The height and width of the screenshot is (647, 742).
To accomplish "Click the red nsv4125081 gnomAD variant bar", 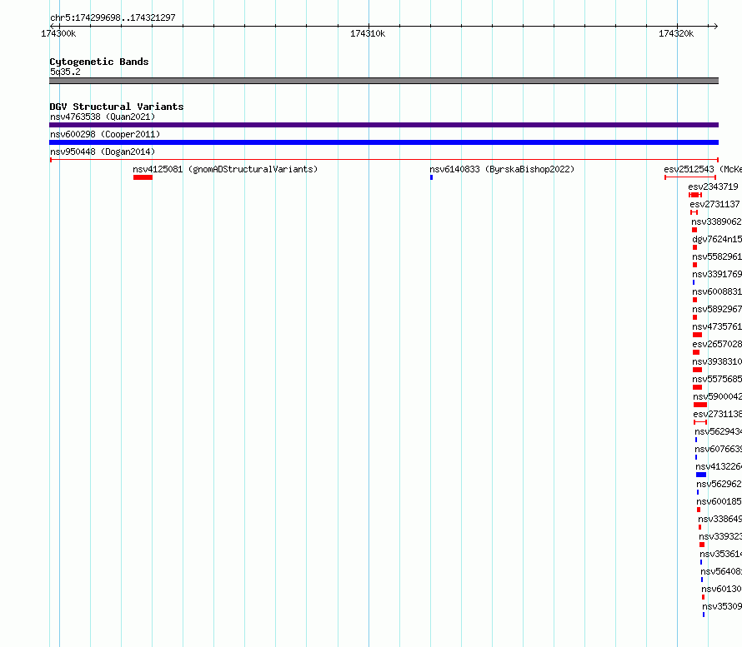I will pyautogui.click(x=143, y=177).
